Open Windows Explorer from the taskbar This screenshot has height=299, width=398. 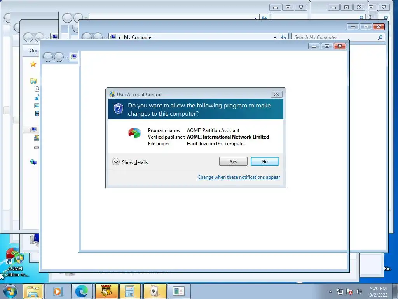click(x=33, y=291)
